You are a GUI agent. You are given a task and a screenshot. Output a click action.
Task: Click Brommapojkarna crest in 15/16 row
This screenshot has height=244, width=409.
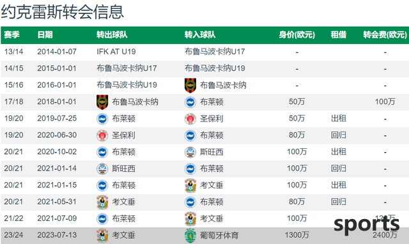(x=190, y=86)
